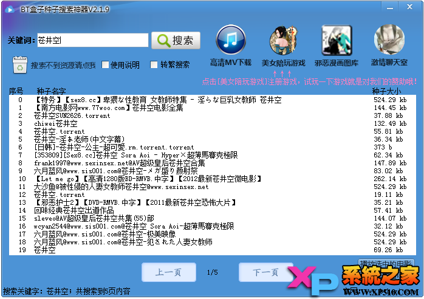Click the 高清MV下载 label
This screenshot has width=424, height=299.
coord(231,63)
